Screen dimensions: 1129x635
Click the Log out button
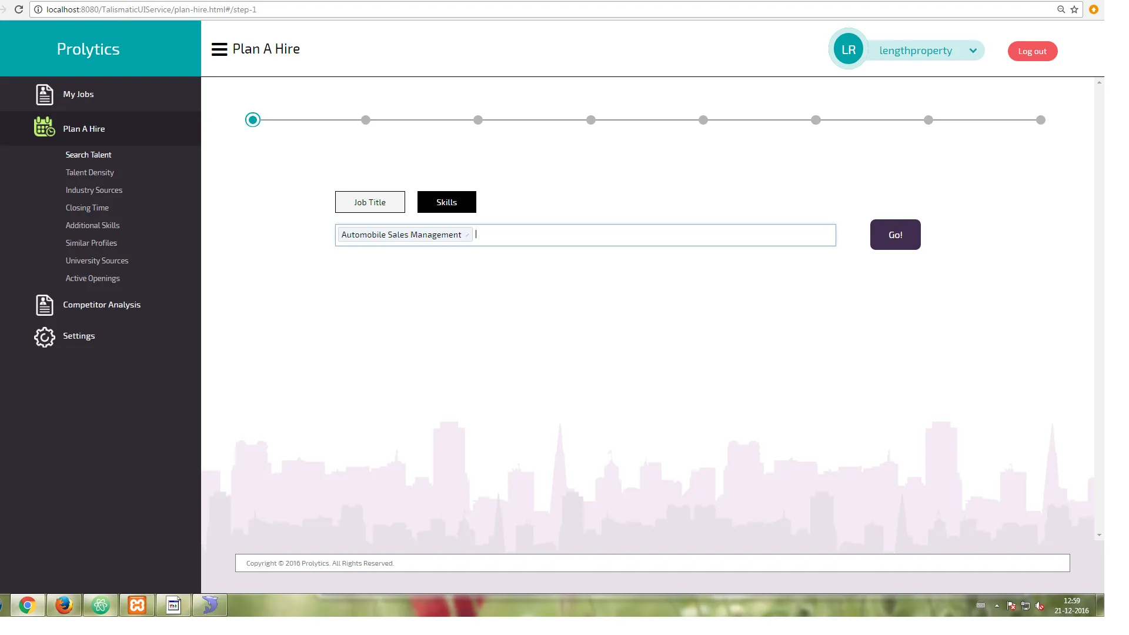coord(1032,51)
